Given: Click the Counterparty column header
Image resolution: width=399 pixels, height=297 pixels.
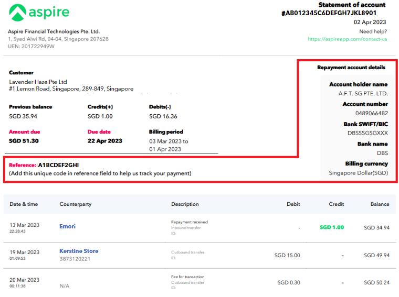Looking at the screenshot, I should 76,204.
